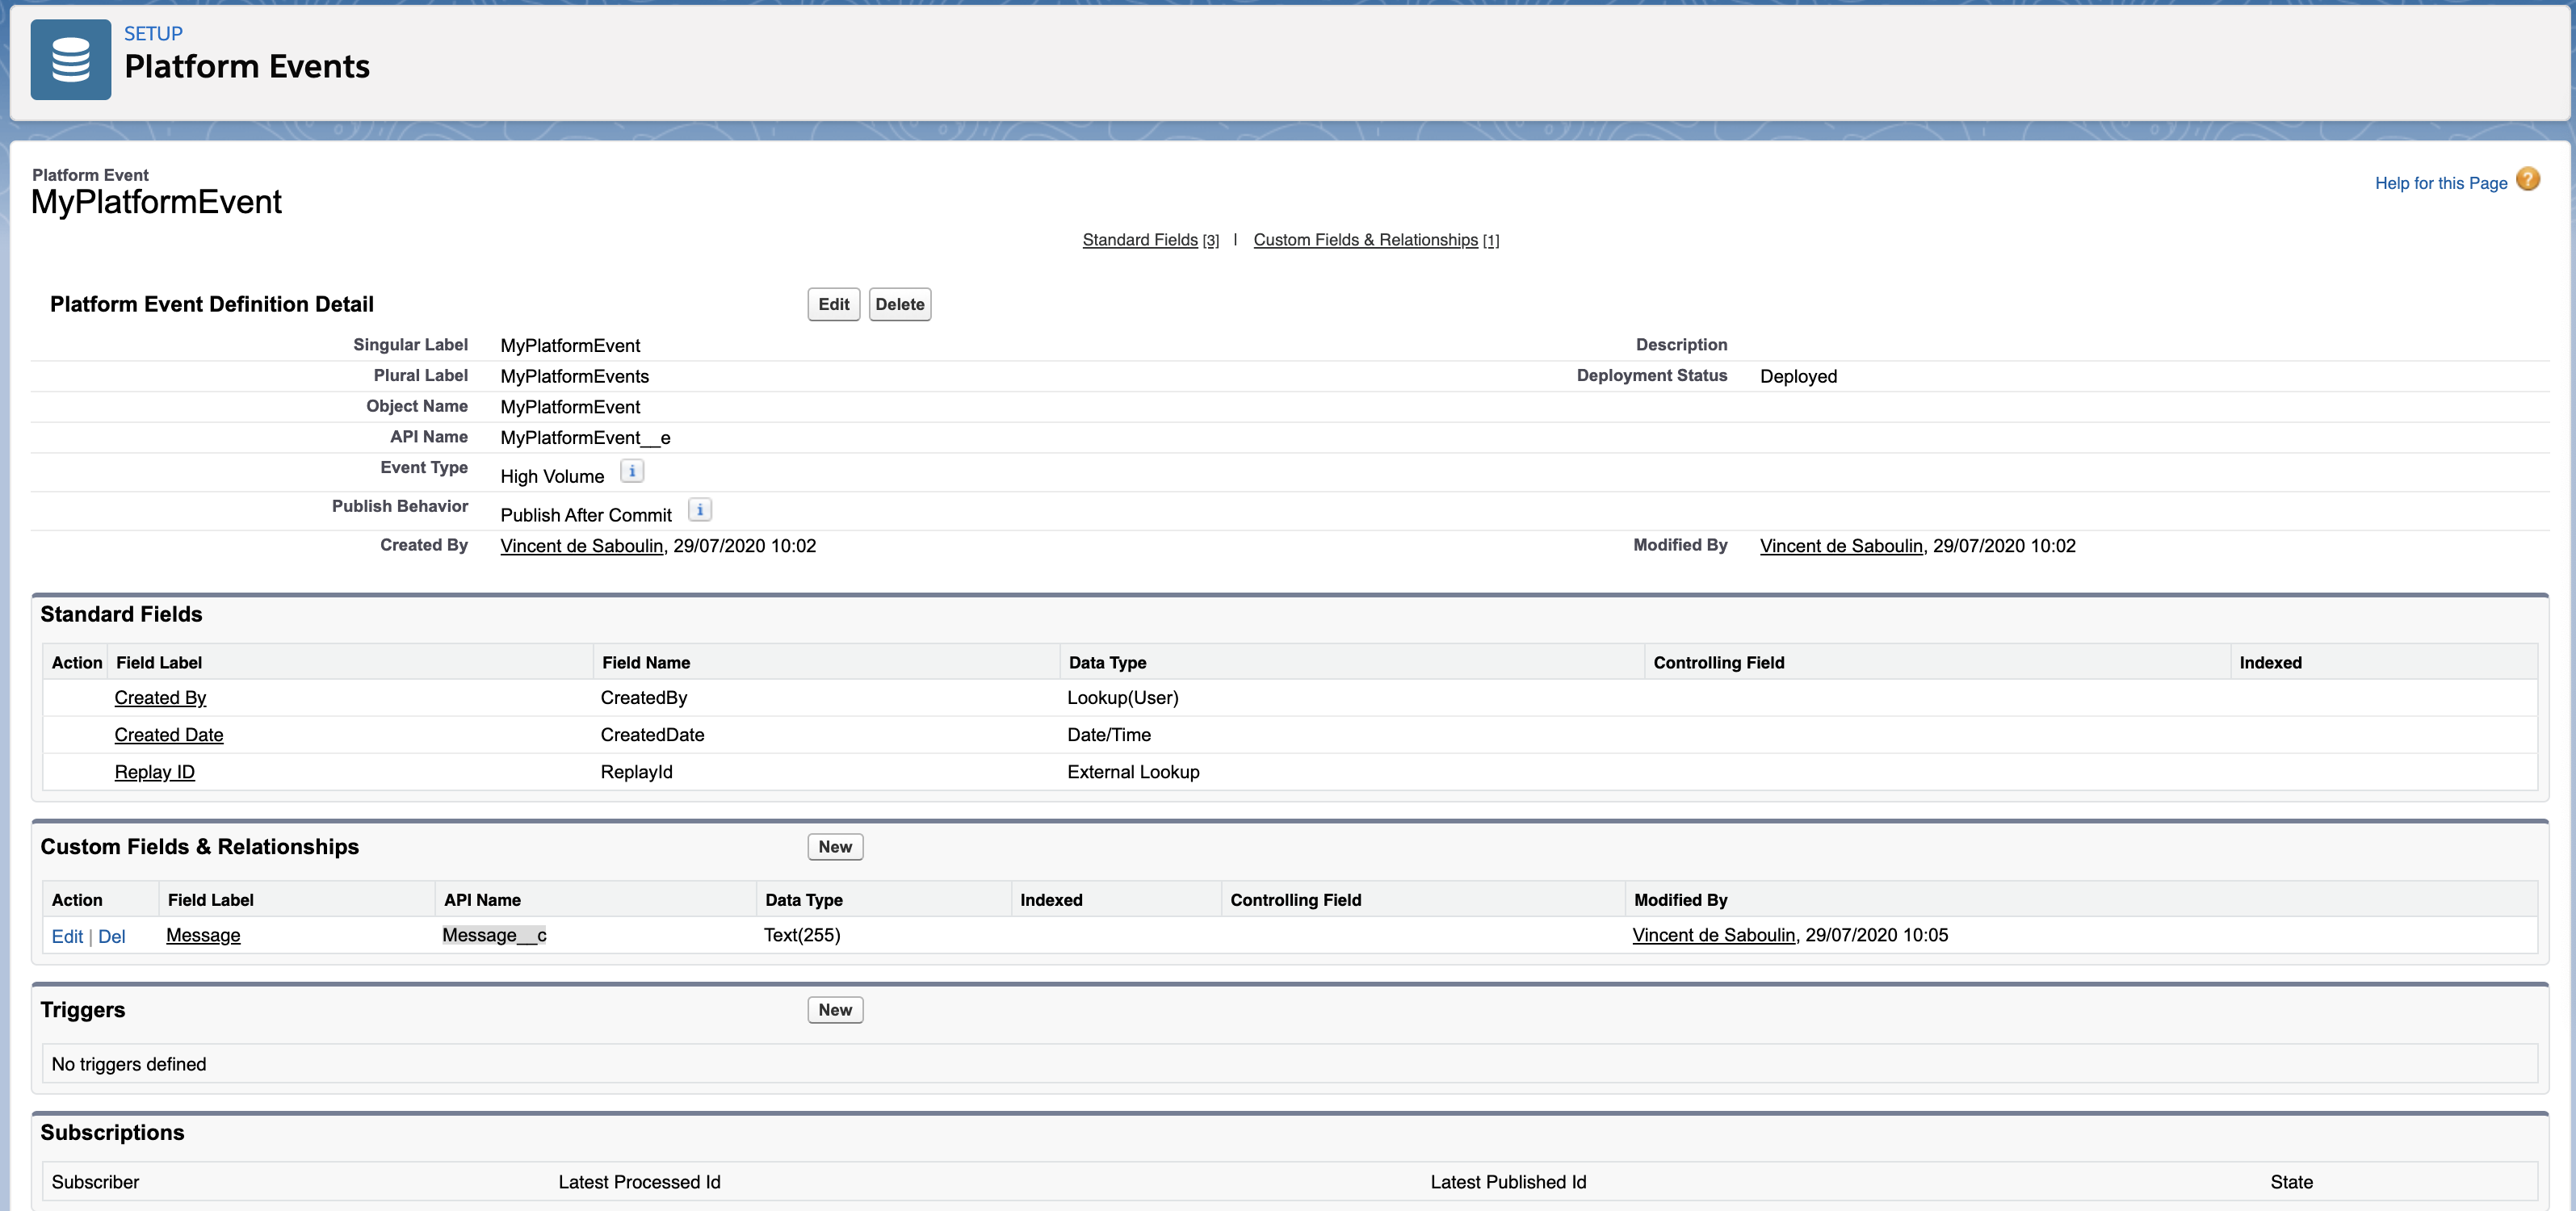Show Event Type info icon

pos(632,471)
